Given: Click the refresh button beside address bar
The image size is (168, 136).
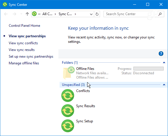Looking at the screenshot, I should tap(97, 14).
